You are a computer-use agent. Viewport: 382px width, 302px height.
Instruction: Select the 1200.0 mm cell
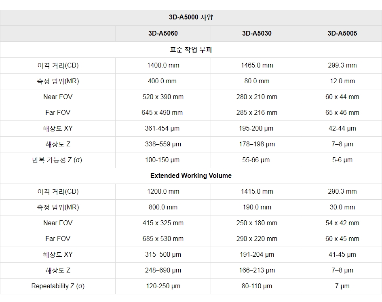pyautogui.click(x=163, y=192)
